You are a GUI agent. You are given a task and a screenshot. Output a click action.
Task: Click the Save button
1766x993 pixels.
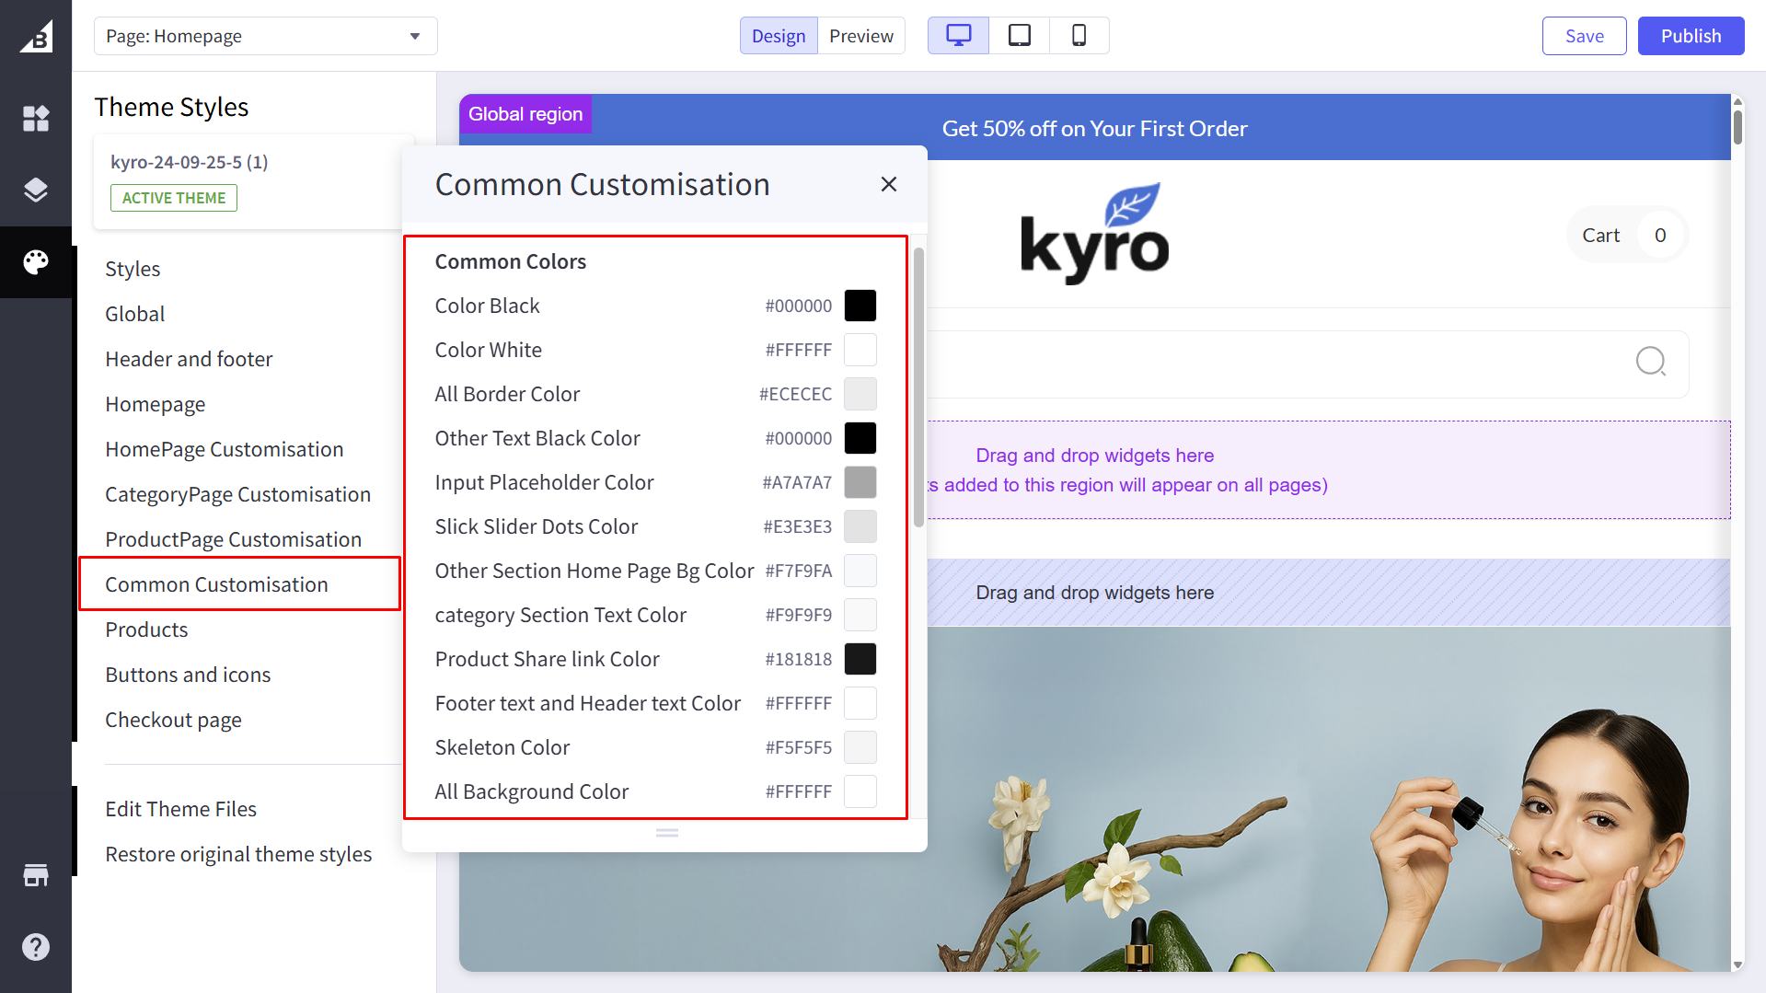coord(1584,36)
